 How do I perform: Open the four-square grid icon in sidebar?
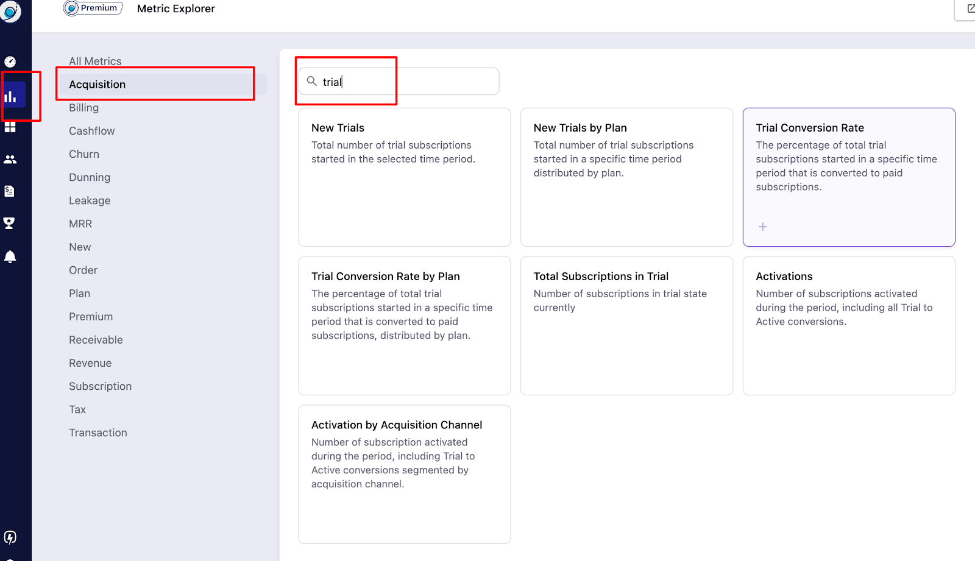[10, 127]
